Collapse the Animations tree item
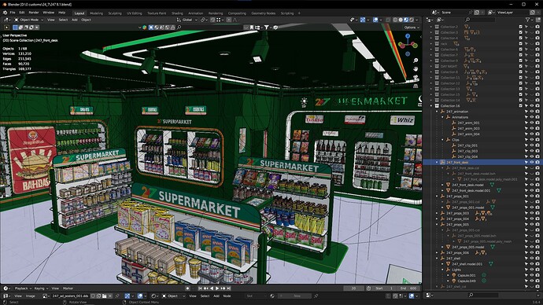Image resolution: width=543 pixels, height=305 pixels. pos(442,117)
